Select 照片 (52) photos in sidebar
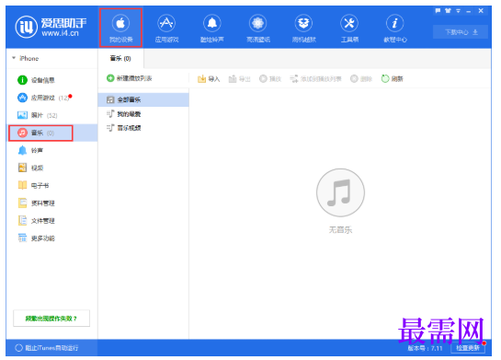The image size is (501, 360). pyautogui.click(x=51, y=115)
